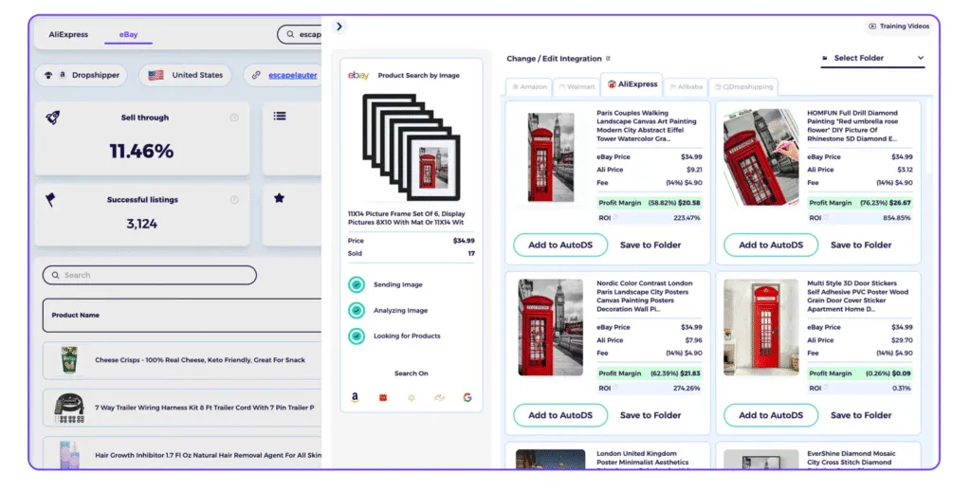Search on Alibaba via the orange icon

439,397
